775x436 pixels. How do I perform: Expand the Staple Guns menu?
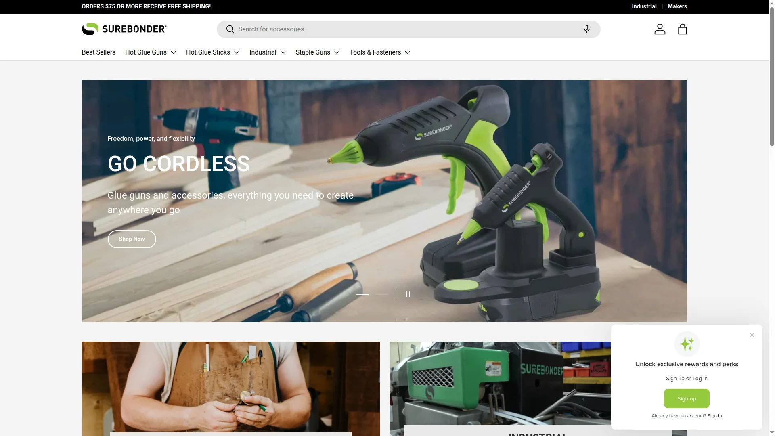(x=318, y=52)
